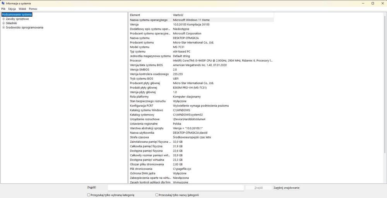Image resolution: width=387 pixels, height=198 pixels.
Task: Select Zasoby sprzętowe label in tree
Action: click(x=17, y=19)
